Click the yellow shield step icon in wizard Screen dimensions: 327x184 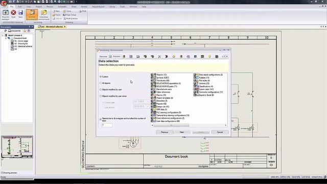click(x=209, y=57)
